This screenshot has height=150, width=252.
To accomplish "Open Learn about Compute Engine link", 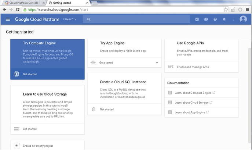I will tap(193, 93).
